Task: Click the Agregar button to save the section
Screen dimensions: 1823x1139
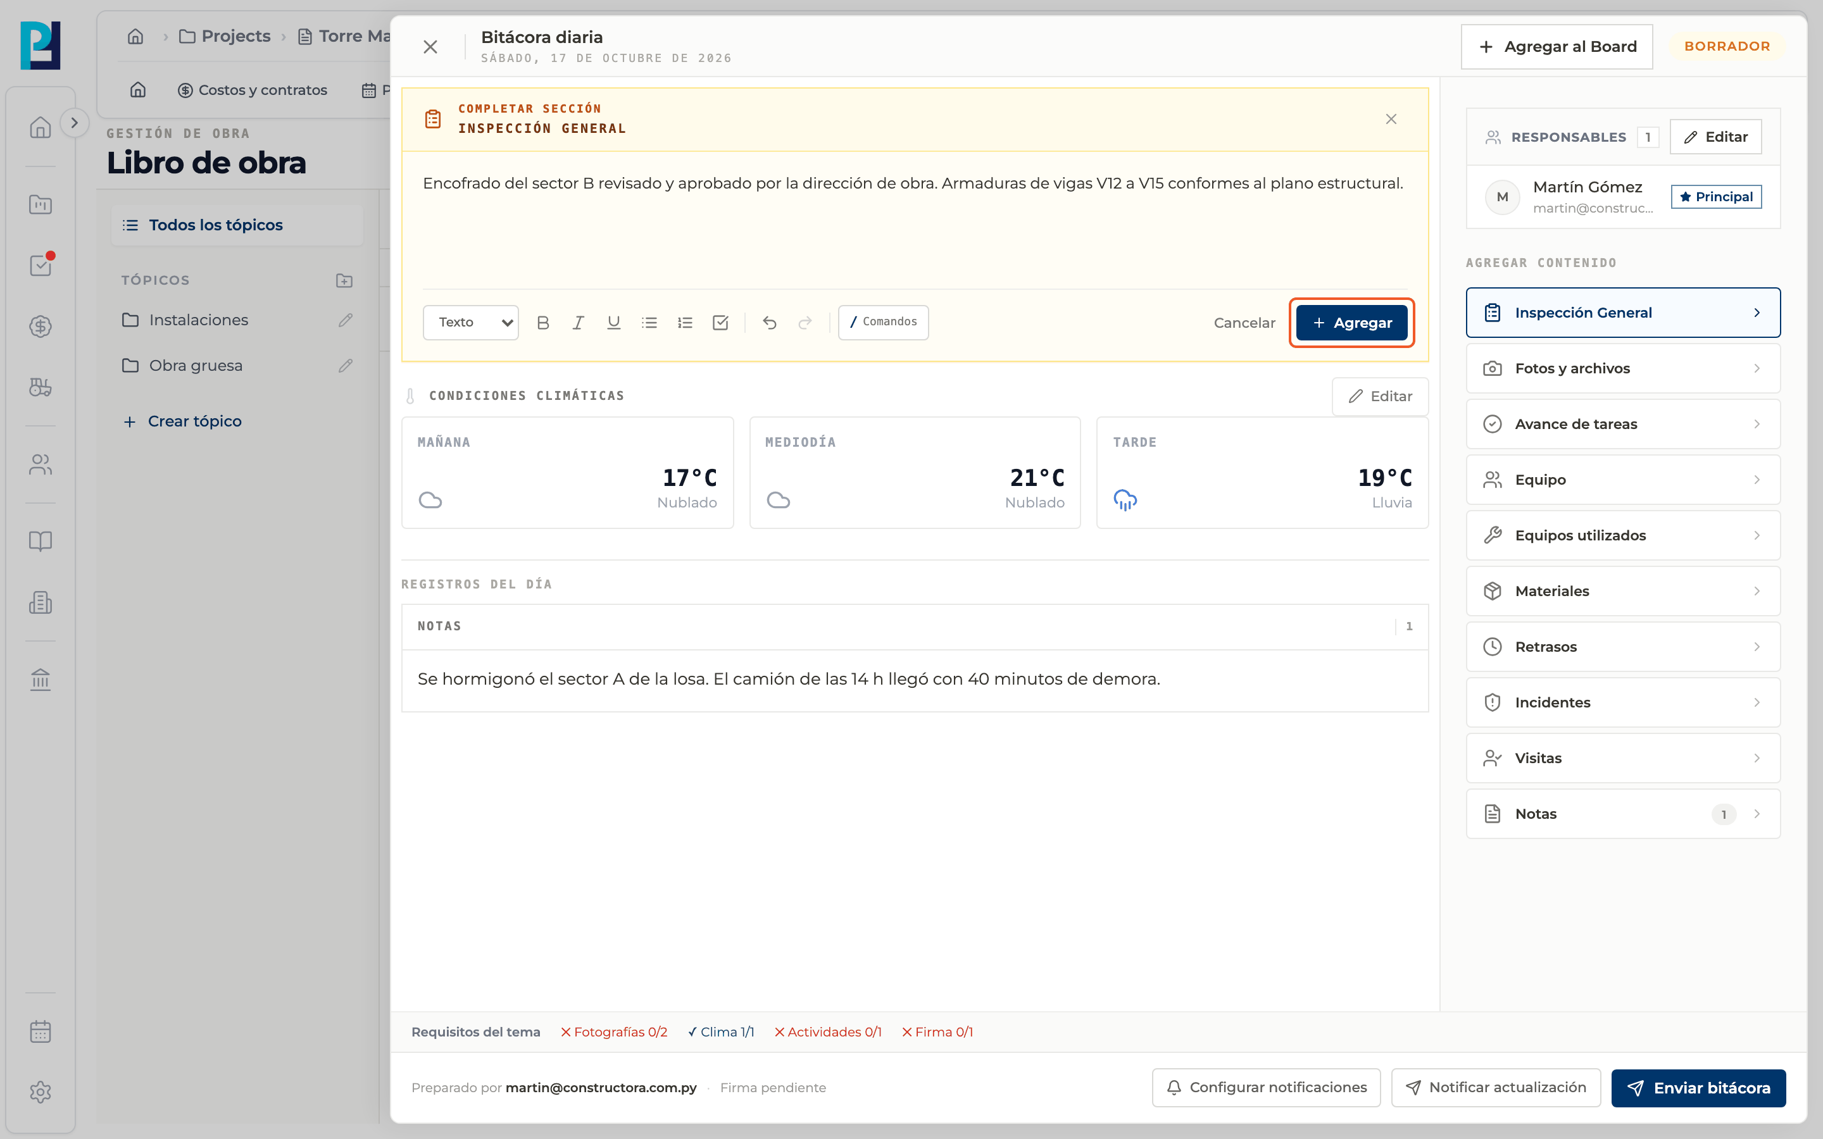Action: 1351,323
